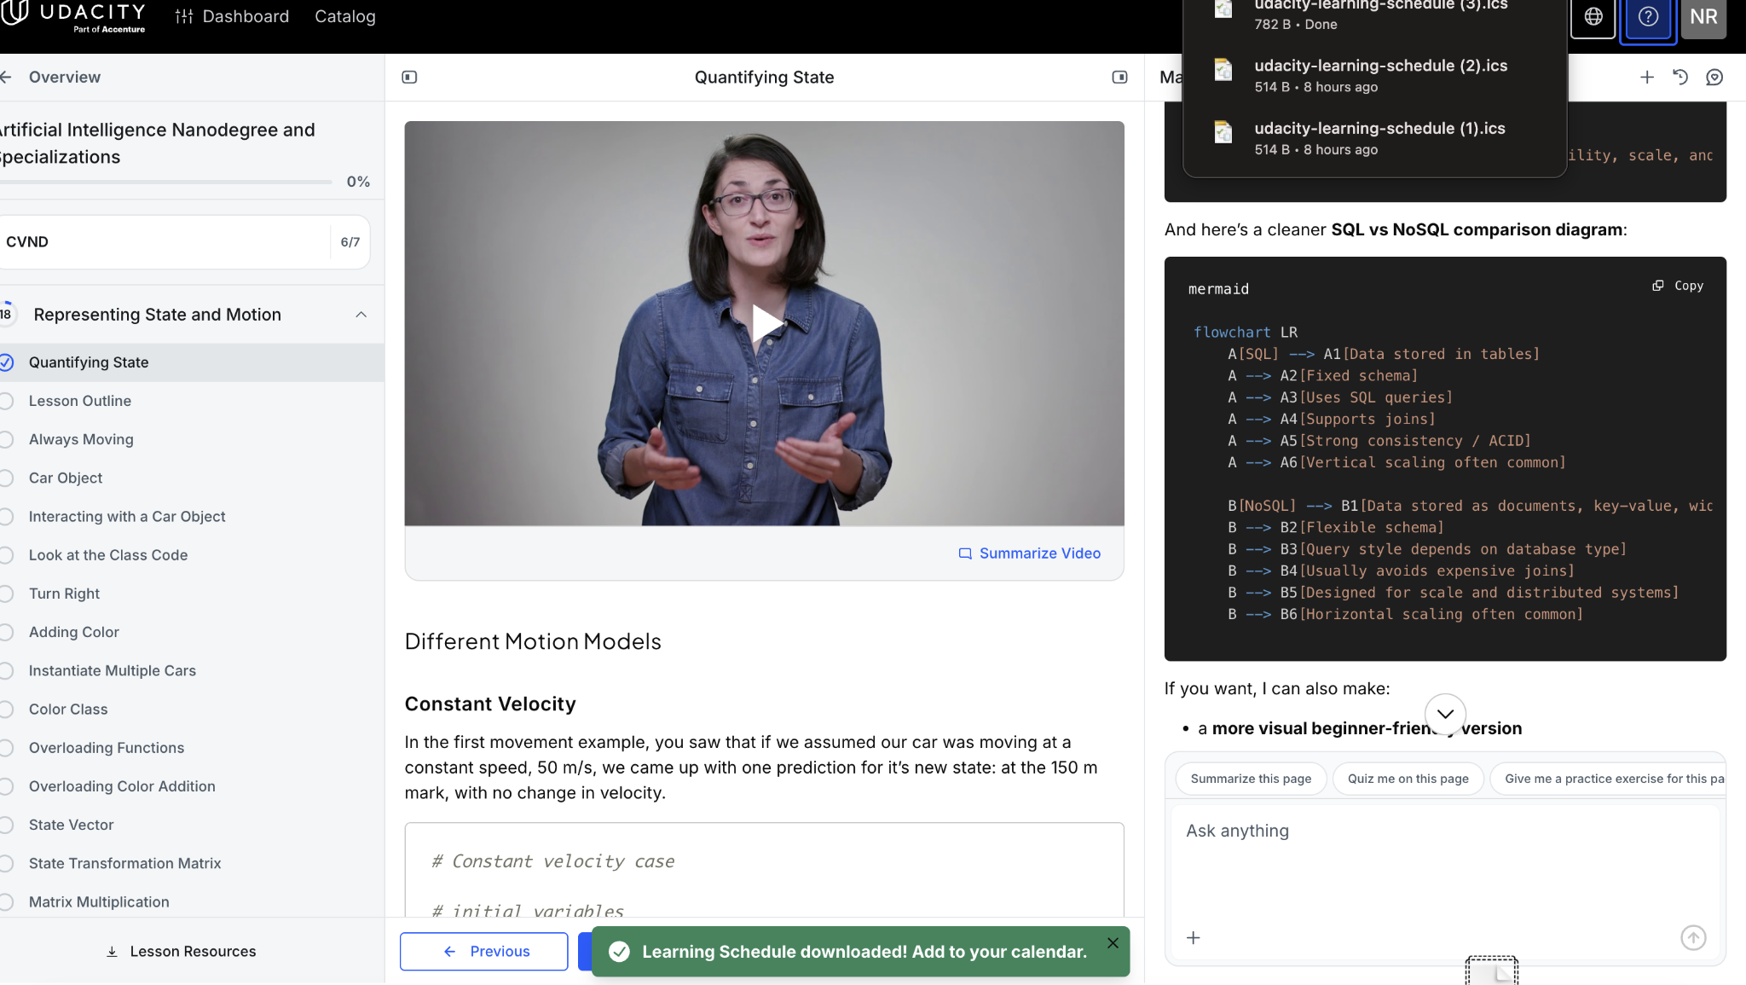Click the Dashboard sliders icon
1746x985 pixels.
(184, 16)
